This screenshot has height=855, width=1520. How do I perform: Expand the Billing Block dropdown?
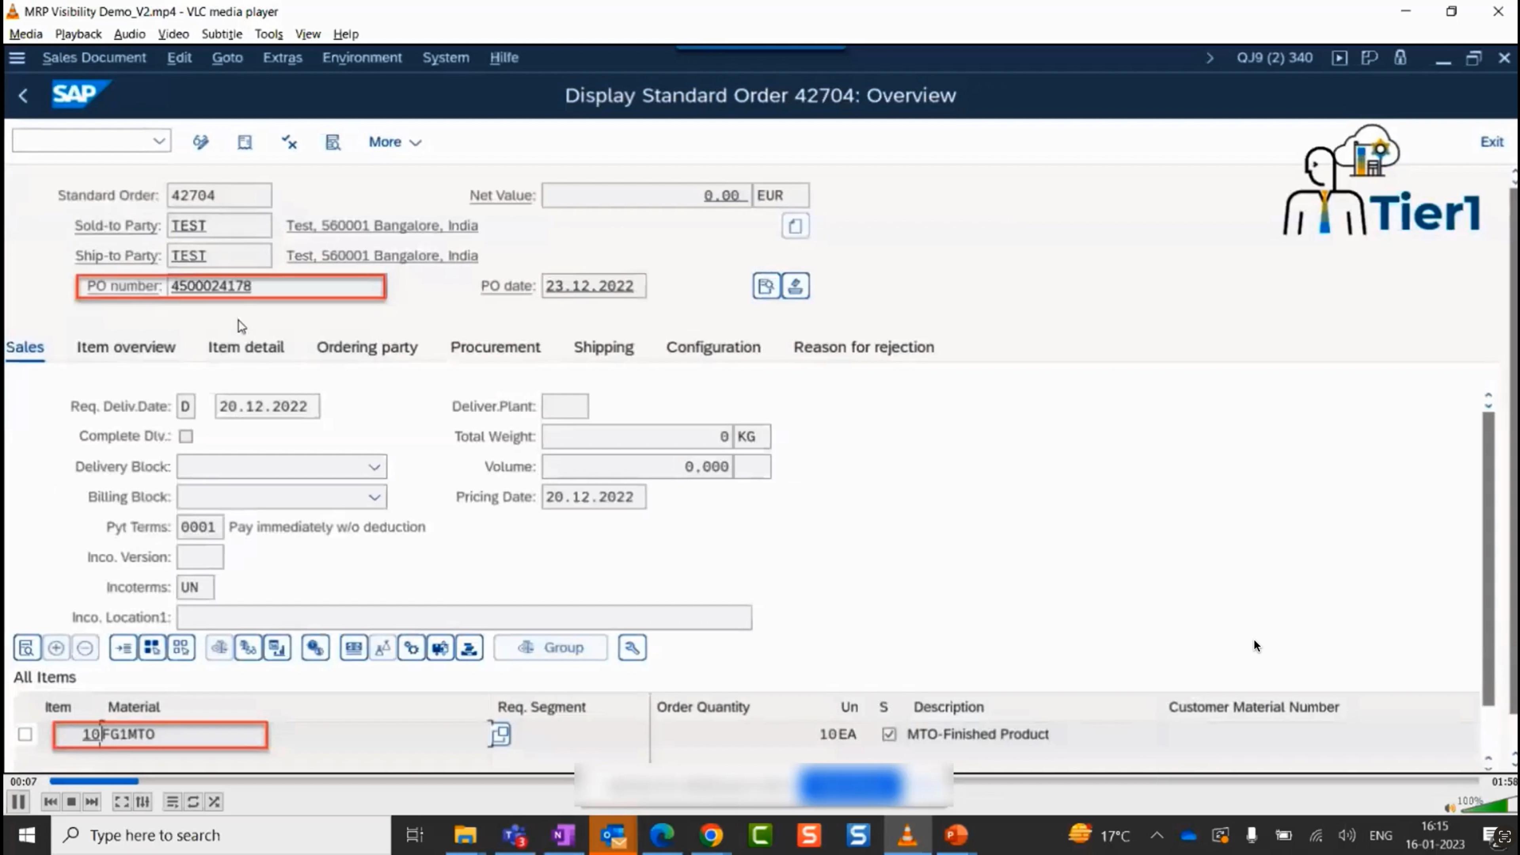coord(374,498)
